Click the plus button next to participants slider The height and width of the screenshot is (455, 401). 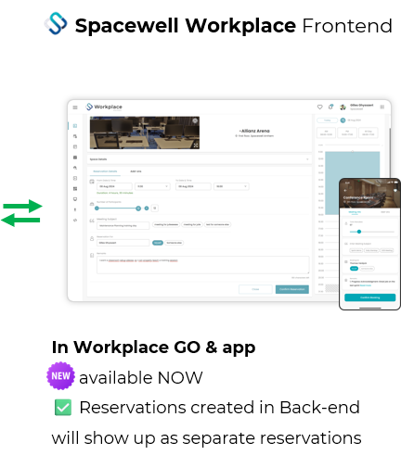pyautogui.click(x=147, y=209)
